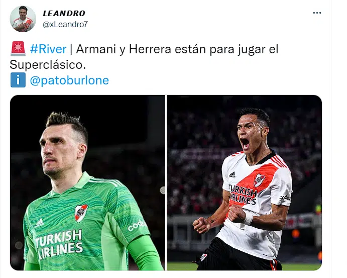
Task: Open the three-dot more options menu
Action: click(317, 13)
